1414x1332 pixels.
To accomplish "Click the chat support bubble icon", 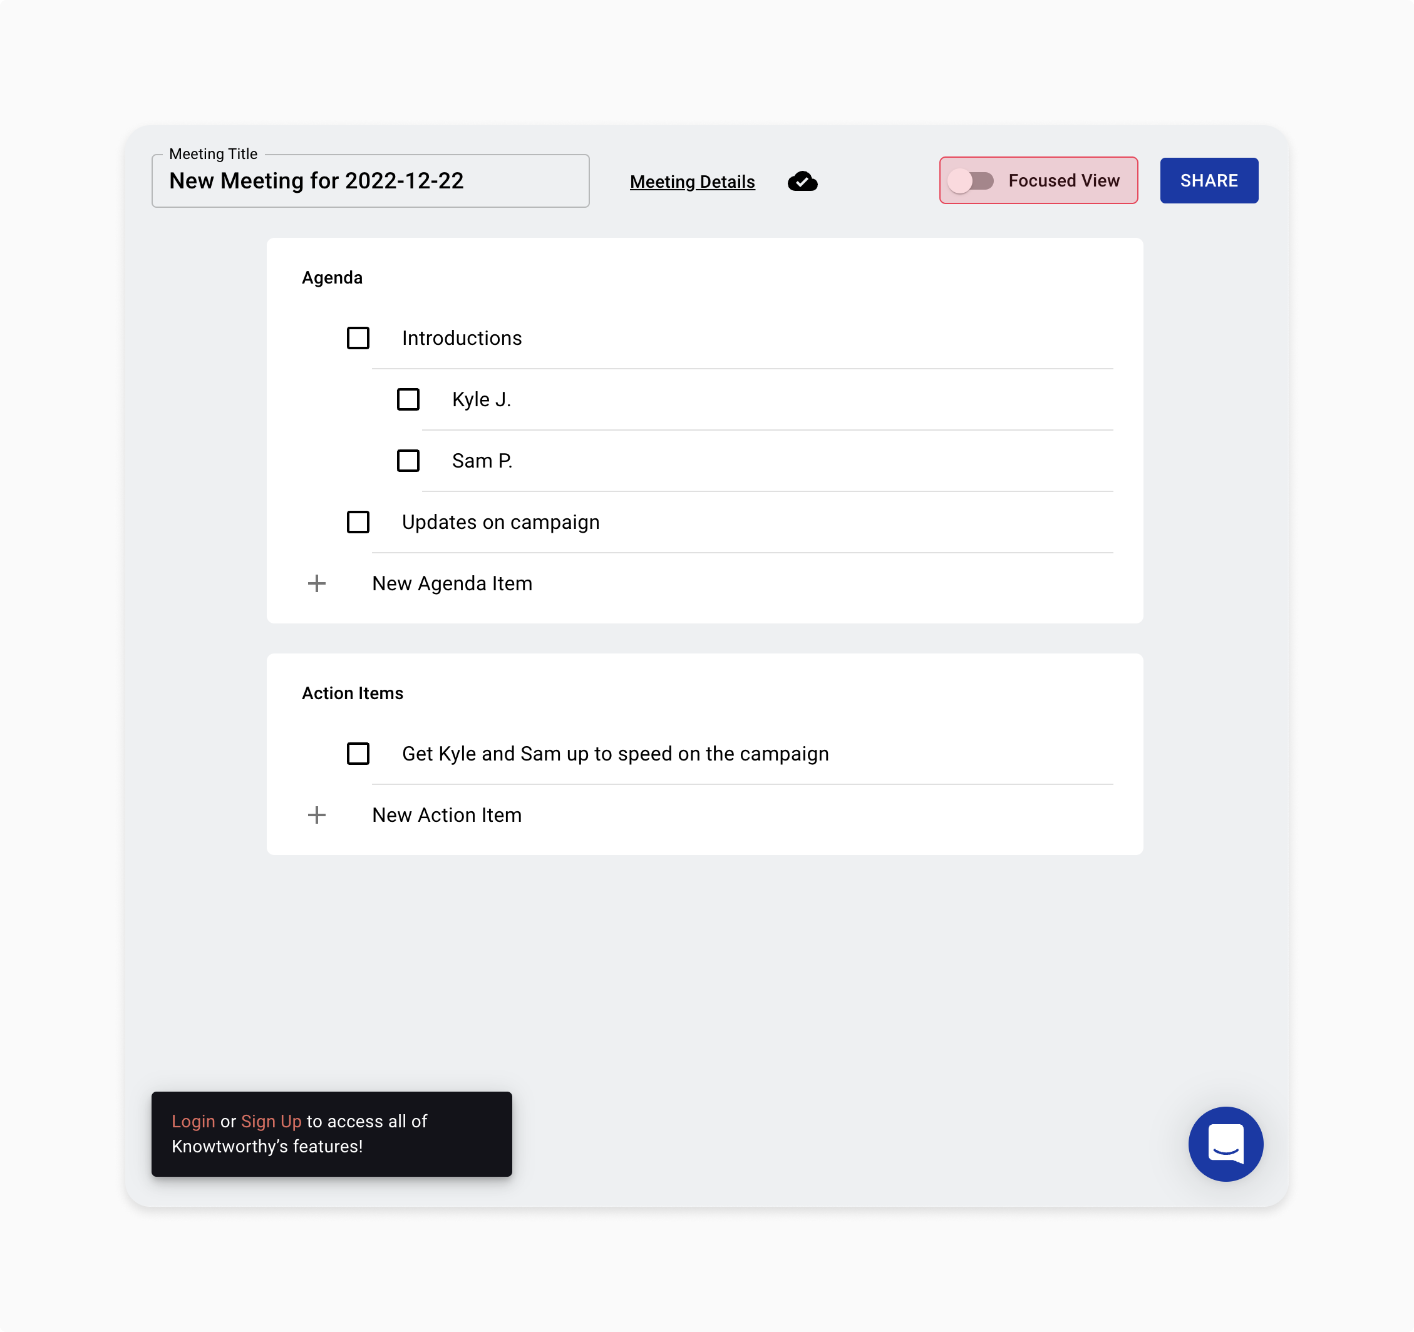I will pos(1226,1144).
